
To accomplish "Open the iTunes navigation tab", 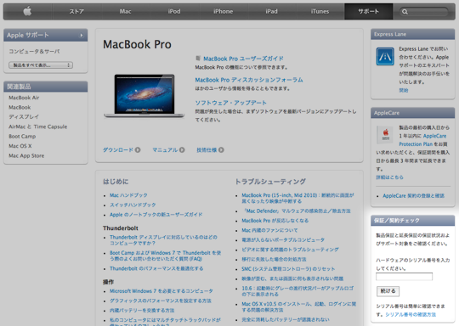I will click(x=320, y=11).
